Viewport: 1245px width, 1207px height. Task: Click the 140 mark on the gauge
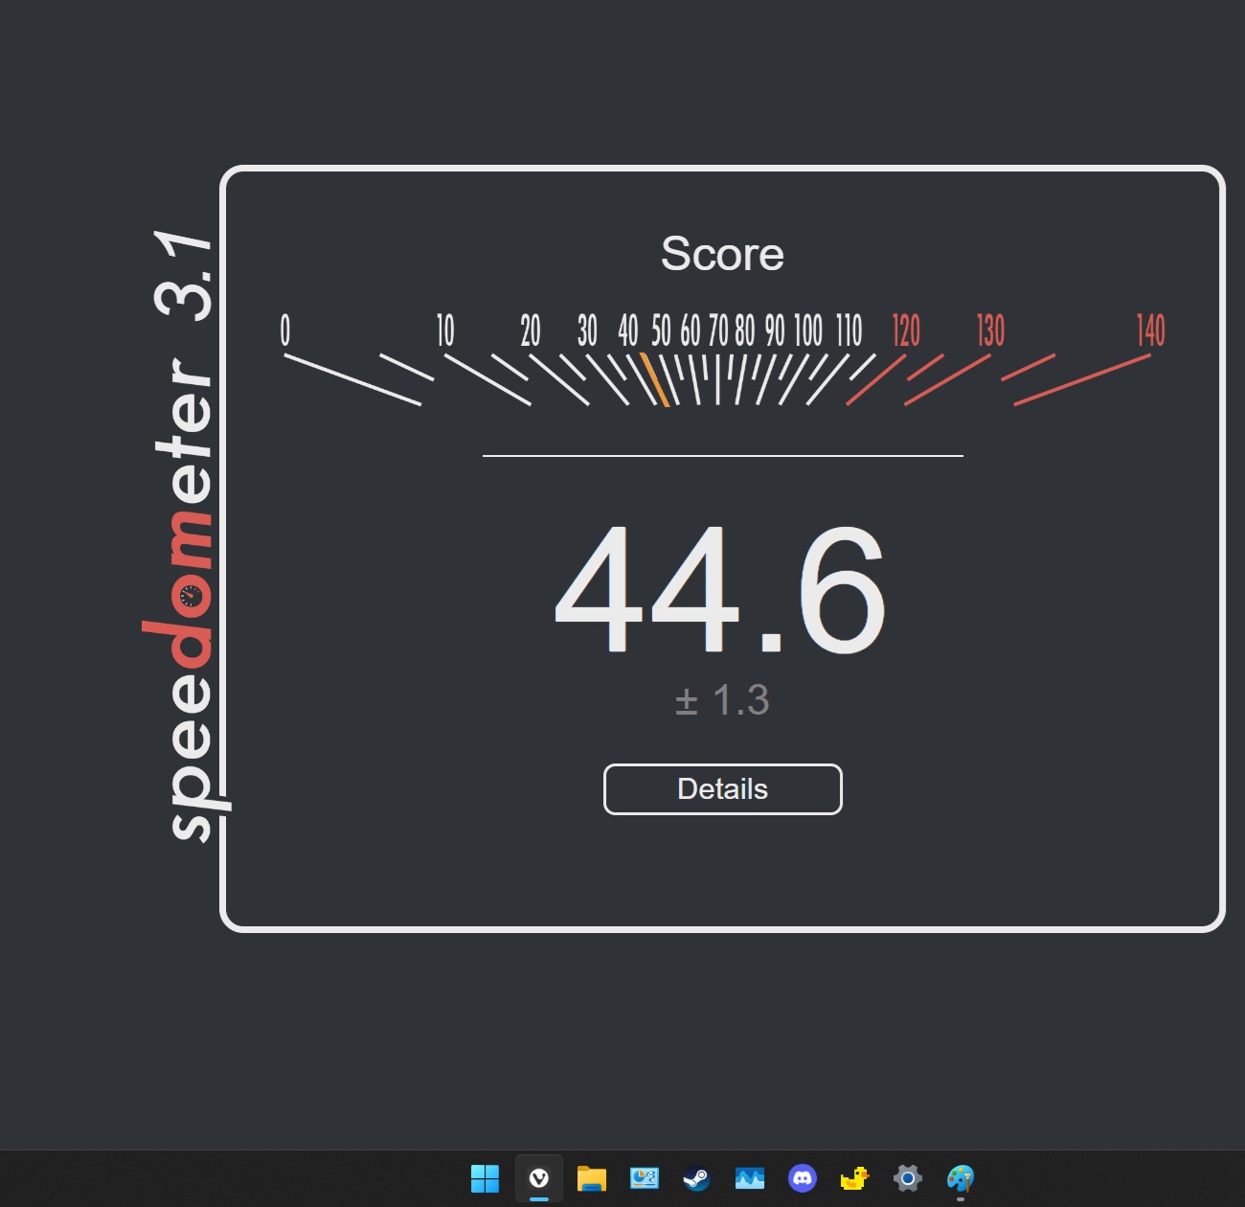click(x=1151, y=330)
